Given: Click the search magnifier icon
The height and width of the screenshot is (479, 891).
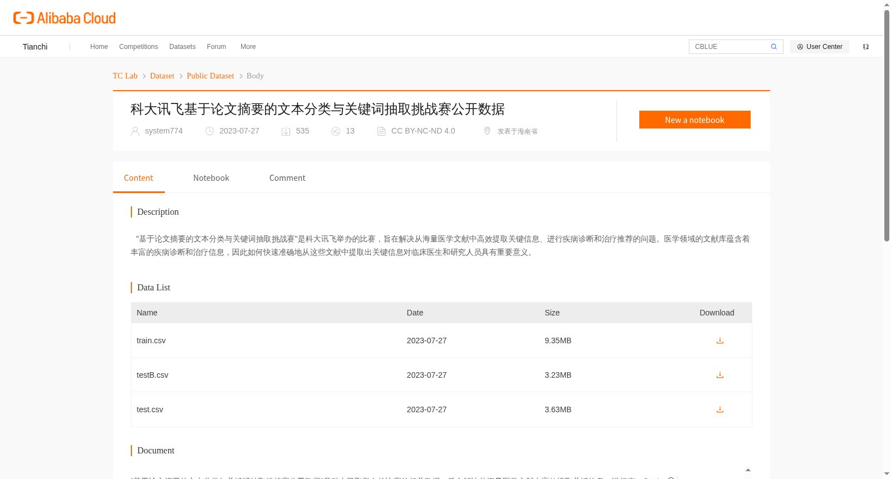Looking at the screenshot, I should [773, 47].
